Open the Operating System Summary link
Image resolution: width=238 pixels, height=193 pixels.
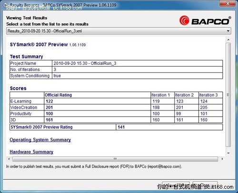[x=40, y=140]
